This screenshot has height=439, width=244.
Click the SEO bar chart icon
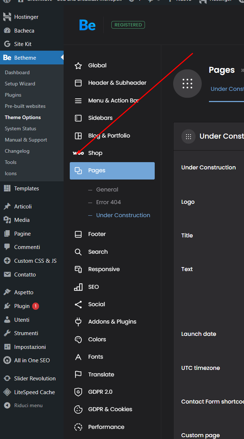coord(78,287)
